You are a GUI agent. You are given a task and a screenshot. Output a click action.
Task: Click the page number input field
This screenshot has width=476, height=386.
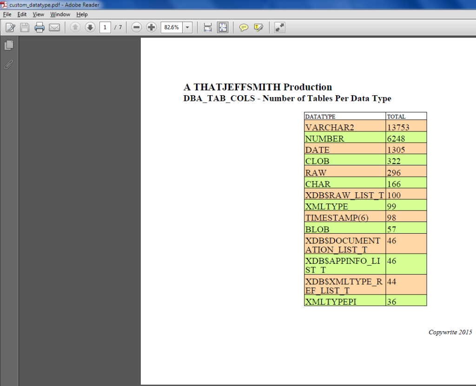coord(106,27)
